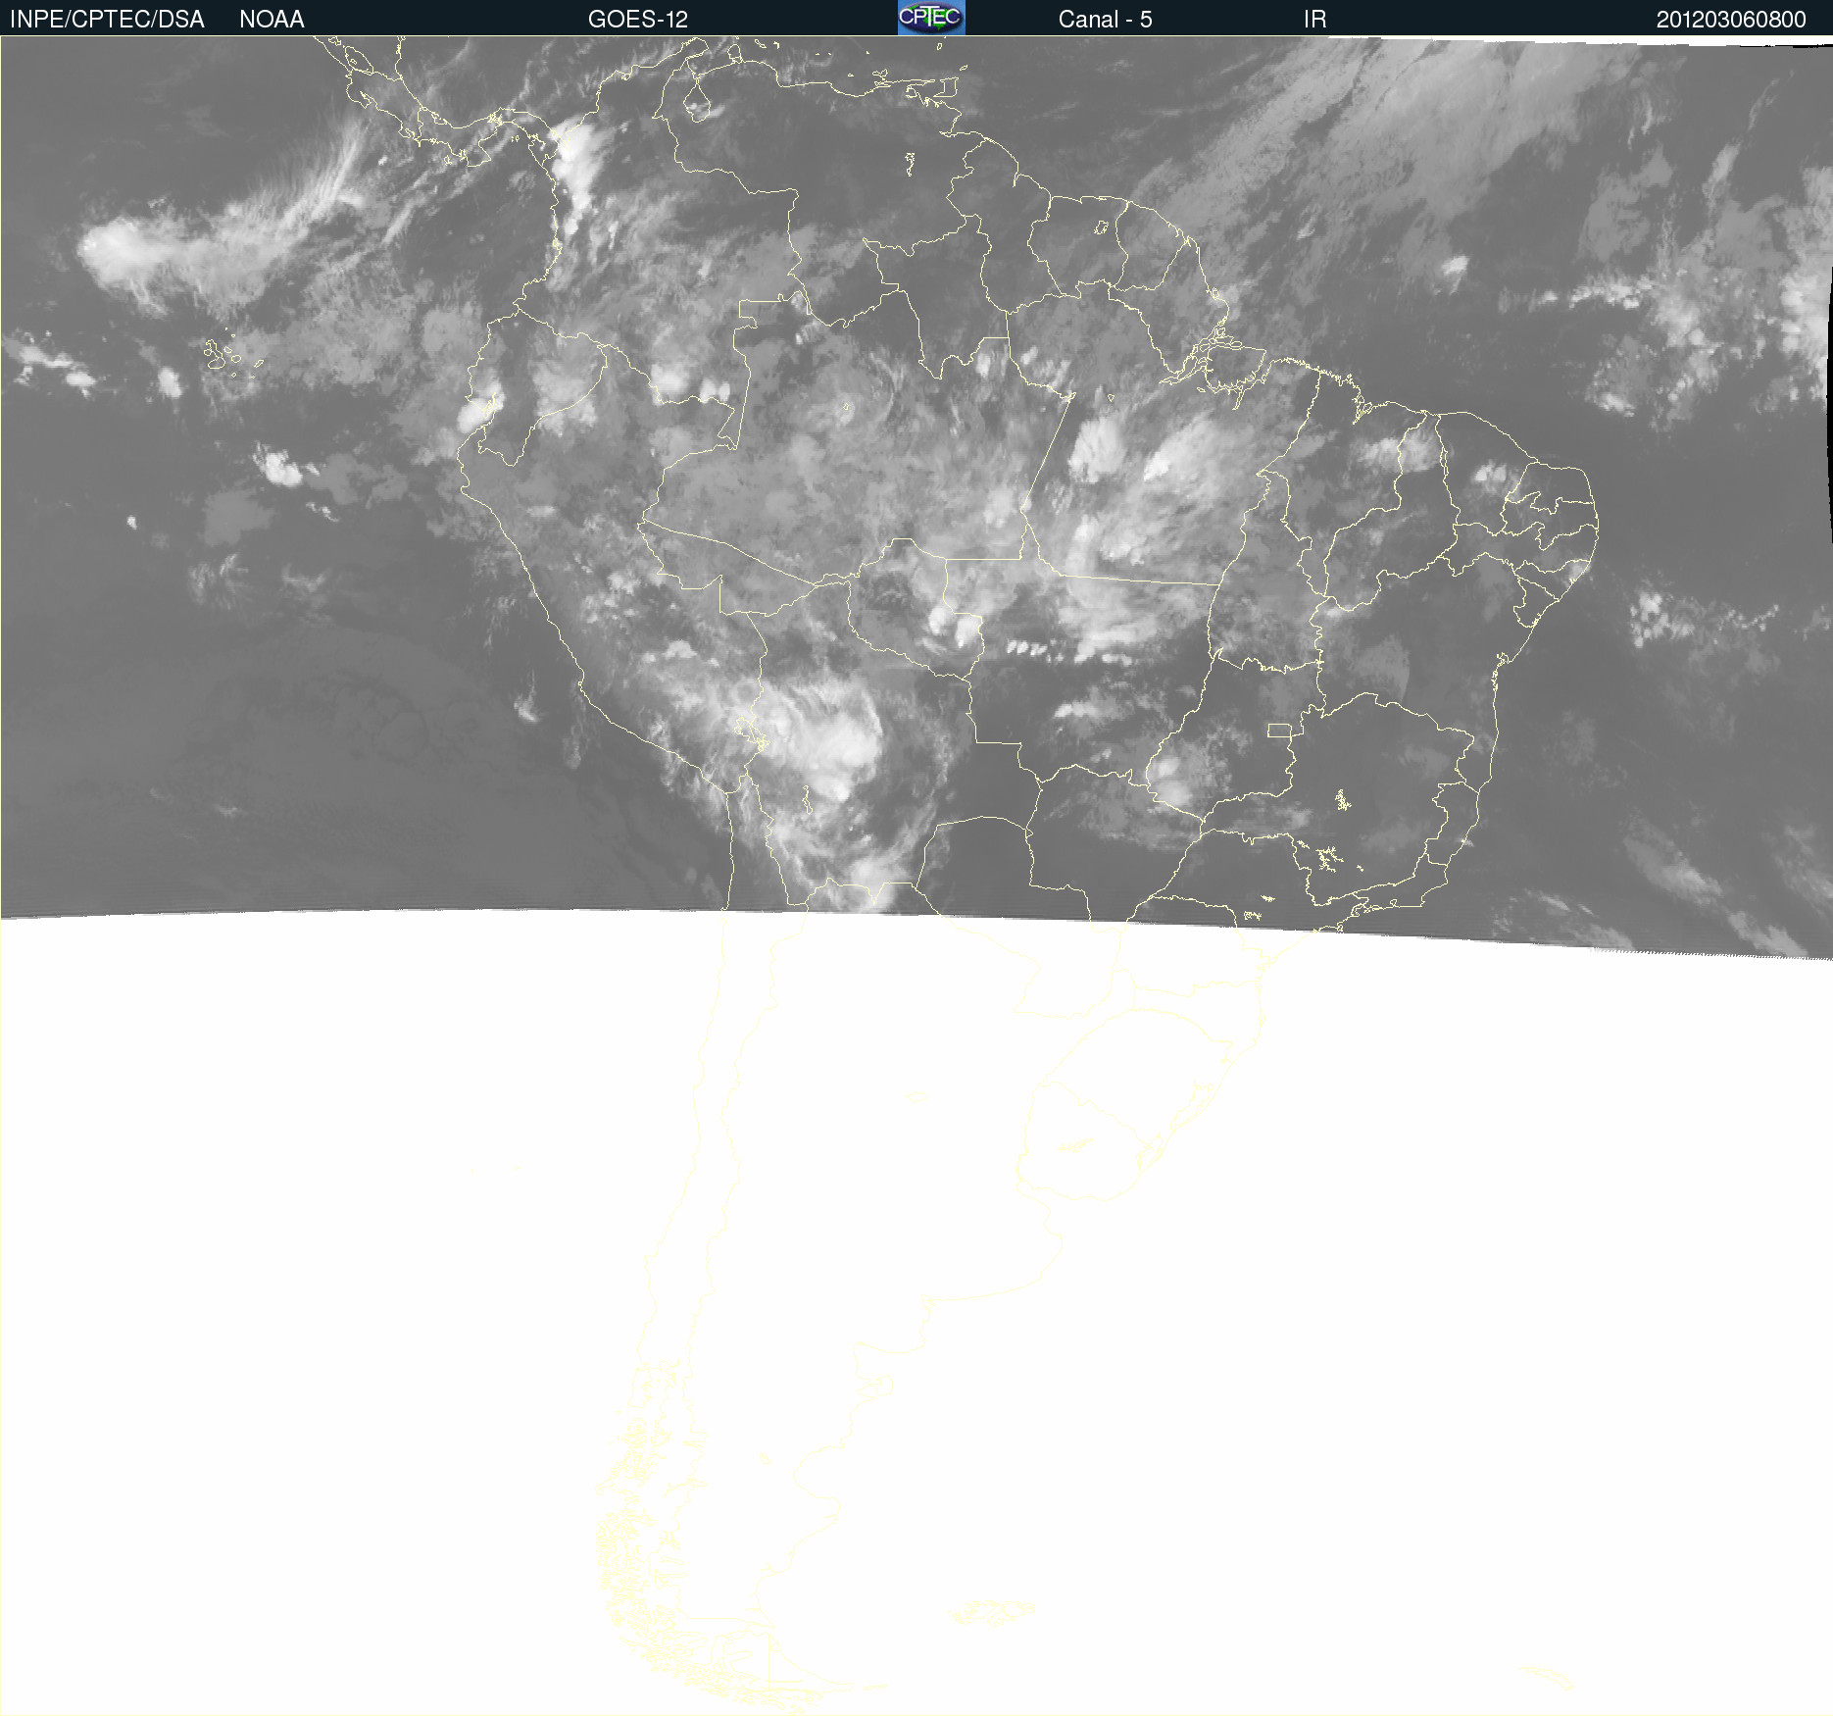Click the INPE/CPTEC/DSA header label

[x=107, y=20]
